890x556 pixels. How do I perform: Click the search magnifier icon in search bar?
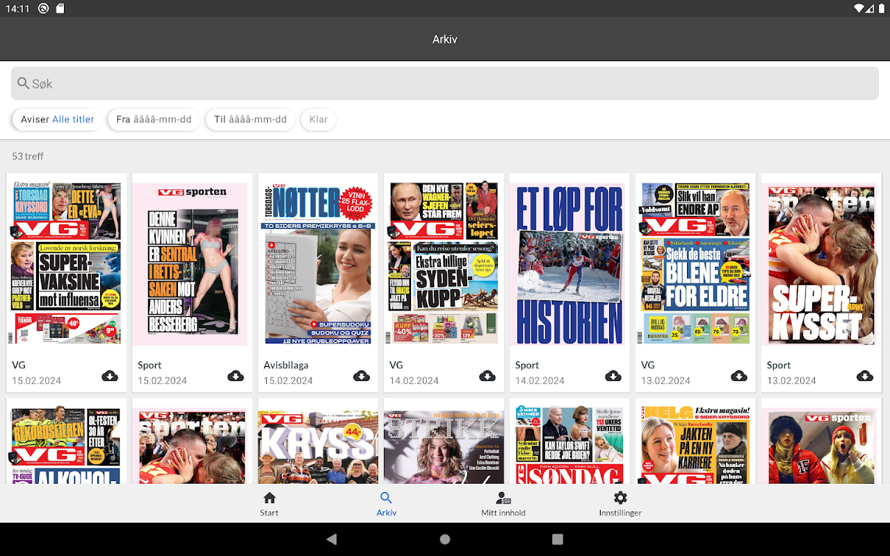24,83
